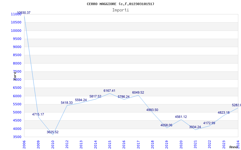
Task: Select the 3625.52 data label
Action: 52,132
